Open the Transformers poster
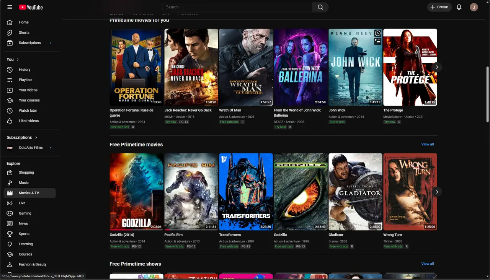Image resolution: width=490 pixels, height=280 pixels. 246,192
